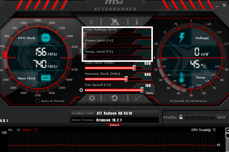Toggle the Link power and temp limits

click(x=80, y=51)
